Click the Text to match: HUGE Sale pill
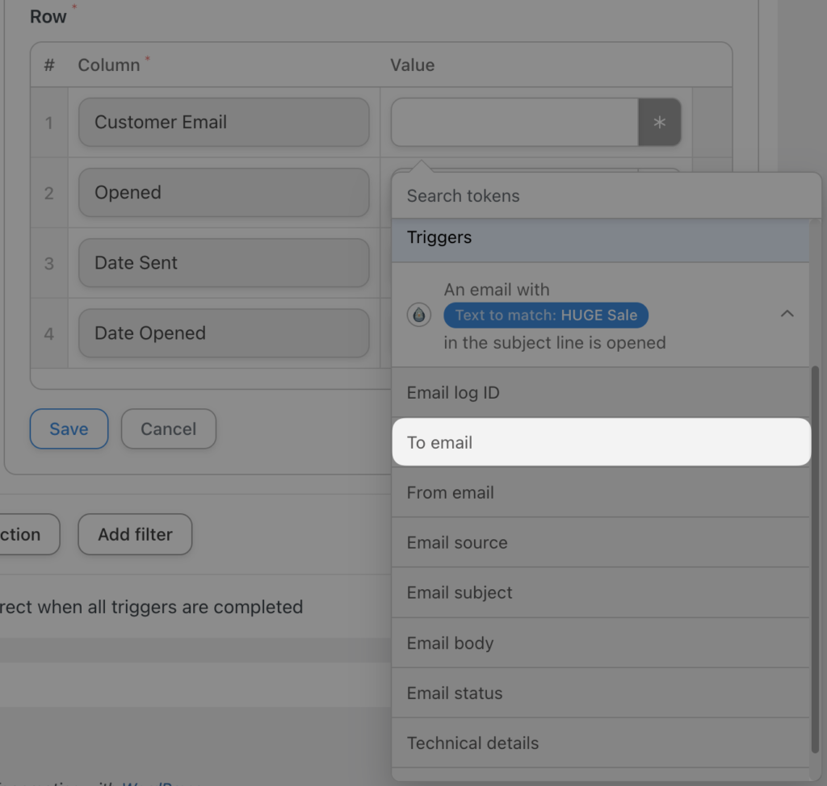Image resolution: width=827 pixels, height=786 pixels. tap(546, 316)
